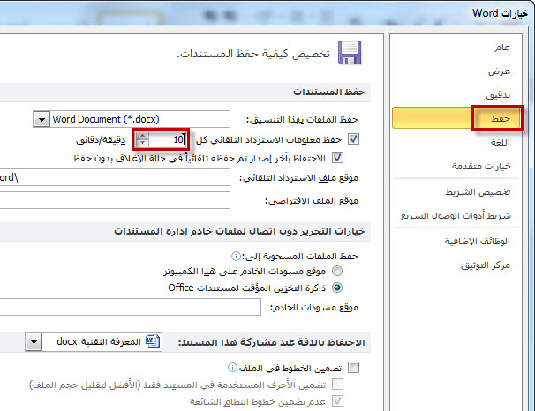Viewport: 535px width, 411px height.
Task: Open the عام (General) category
Action: pos(502,48)
